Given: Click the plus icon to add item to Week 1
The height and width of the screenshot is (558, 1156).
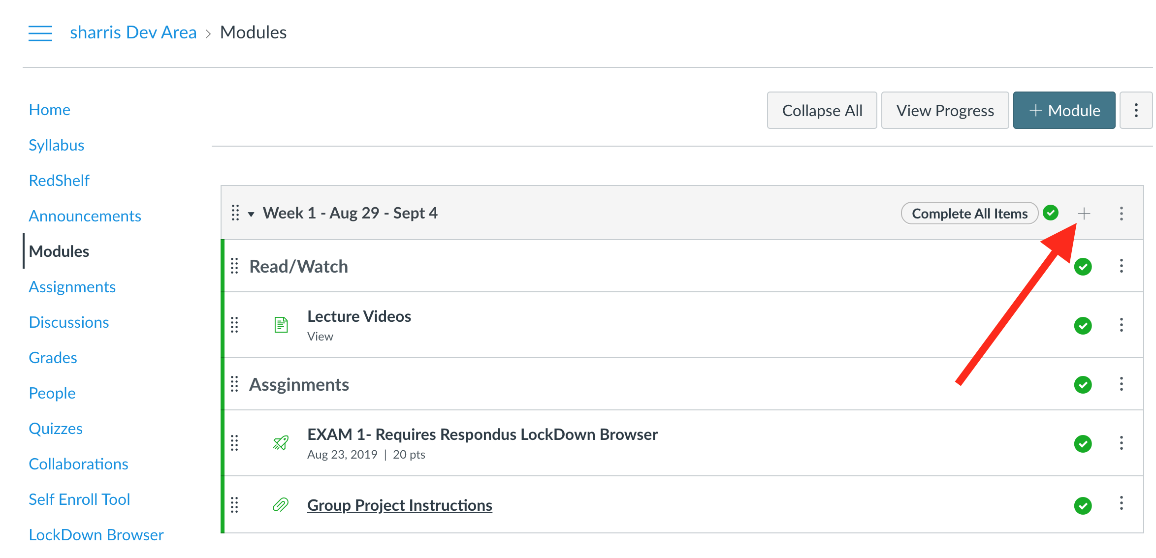Looking at the screenshot, I should click(1084, 214).
